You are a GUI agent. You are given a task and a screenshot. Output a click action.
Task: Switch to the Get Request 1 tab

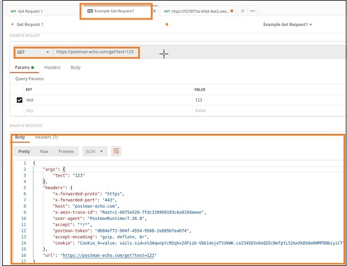pyautogui.click(x=34, y=11)
